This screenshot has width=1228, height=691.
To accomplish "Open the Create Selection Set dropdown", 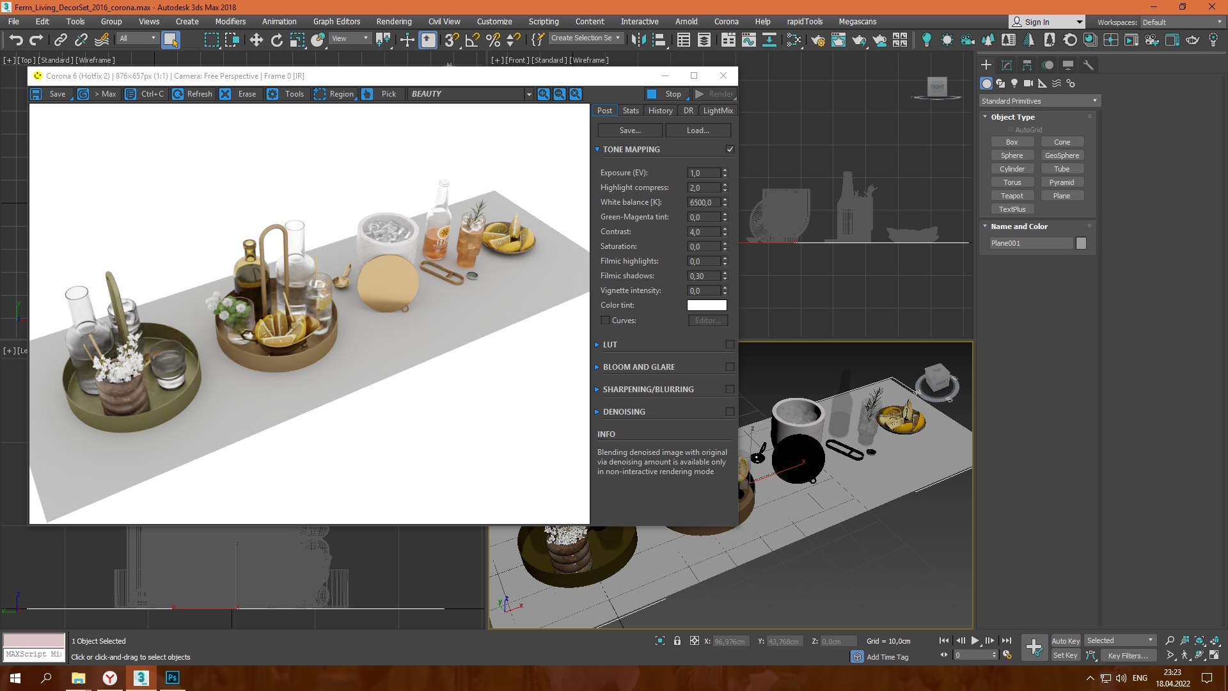I will click(x=585, y=38).
